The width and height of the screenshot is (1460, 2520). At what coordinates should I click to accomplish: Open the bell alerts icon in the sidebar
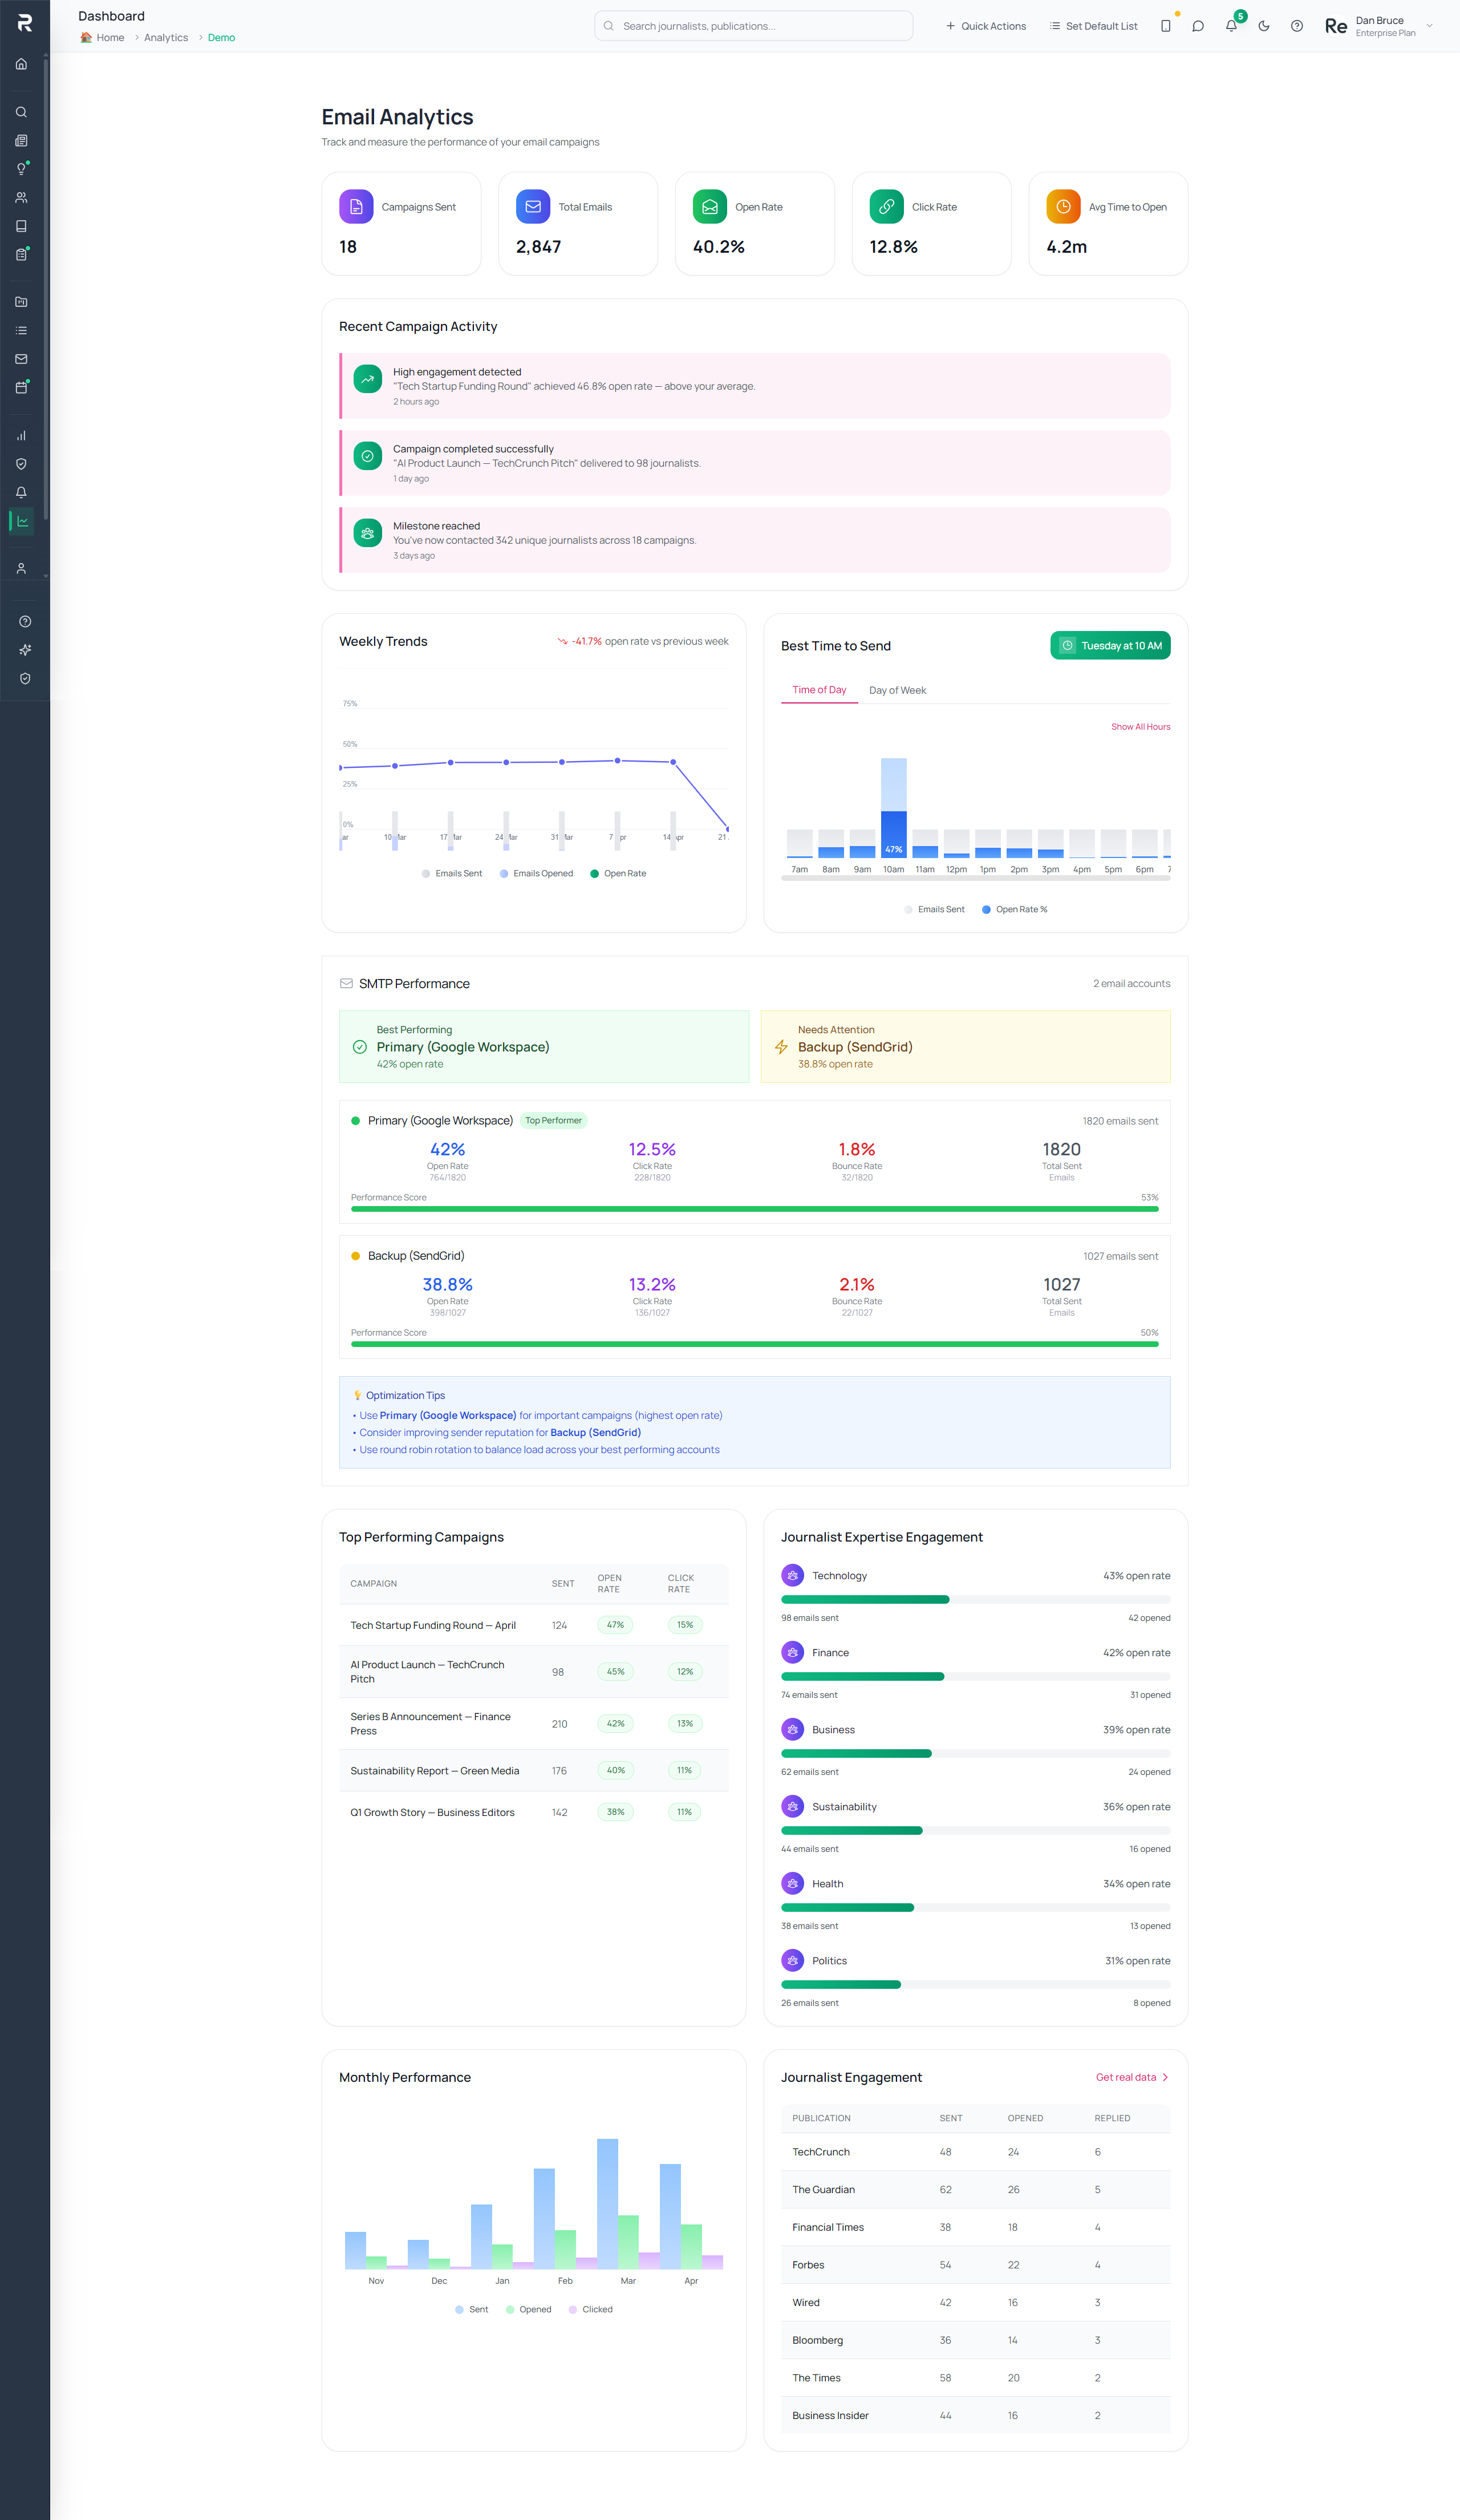coord(21,492)
